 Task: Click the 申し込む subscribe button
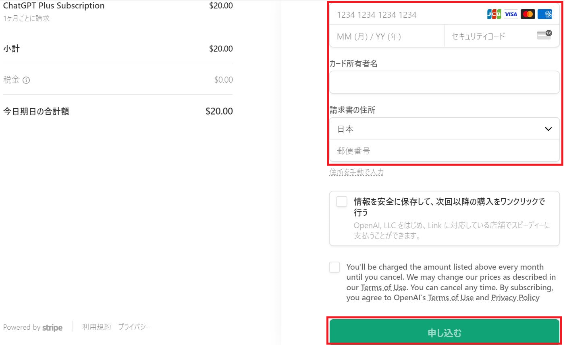(x=444, y=333)
